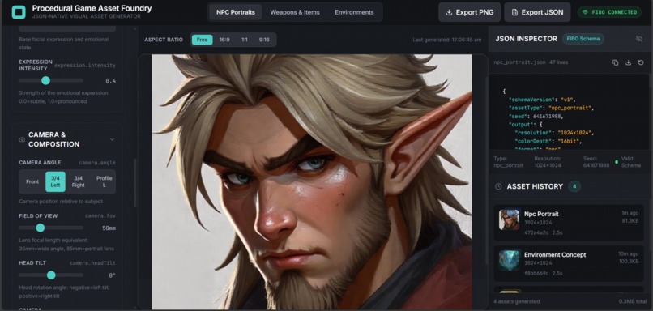The image size is (653, 311).
Task: Adjust the Field of View slider
Action: [x=51, y=228]
